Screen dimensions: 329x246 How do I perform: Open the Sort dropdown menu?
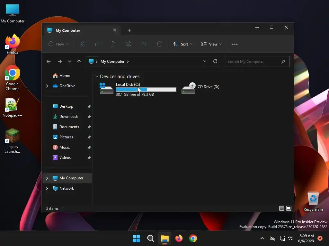coord(182,44)
